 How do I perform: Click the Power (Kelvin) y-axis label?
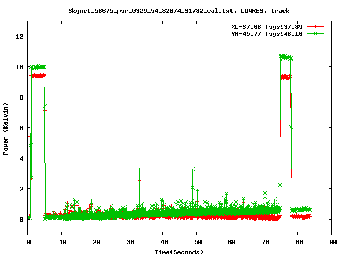(5, 129)
